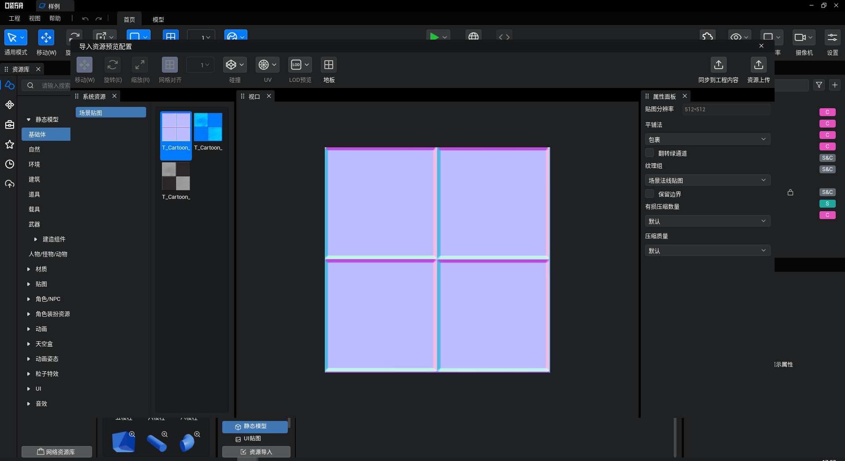Image resolution: width=845 pixels, height=461 pixels.
Task: Click the 贴图分辨率 512*512 field
Action: pyautogui.click(x=726, y=110)
